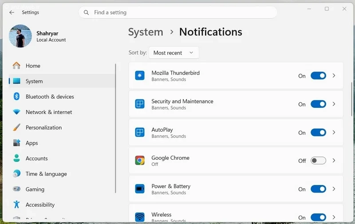Click the Find a setting search field

pos(178,12)
